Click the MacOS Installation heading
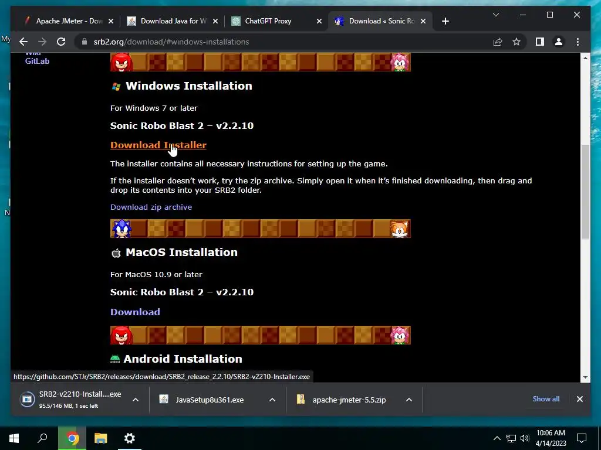The image size is (601, 450). click(x=181, y=252)
